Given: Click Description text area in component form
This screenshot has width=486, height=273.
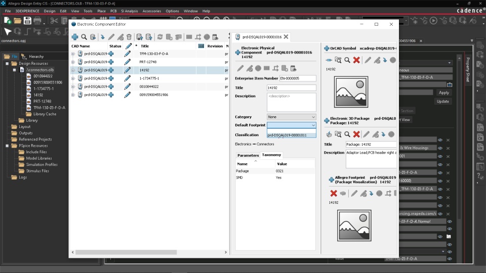Looking at the screenshot, I should [292, 102].
